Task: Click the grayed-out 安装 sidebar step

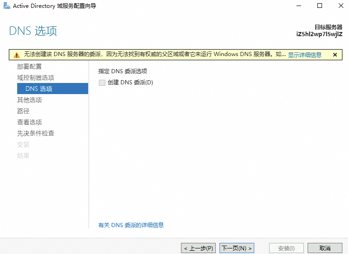Action: pyautogui.click(x=23, y=145)
